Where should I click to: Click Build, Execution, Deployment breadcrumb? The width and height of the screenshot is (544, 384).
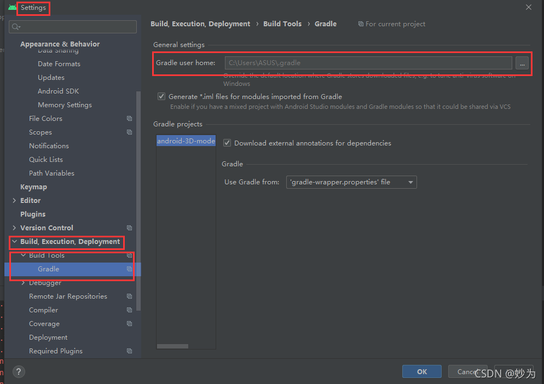click(x=200, y=24)
